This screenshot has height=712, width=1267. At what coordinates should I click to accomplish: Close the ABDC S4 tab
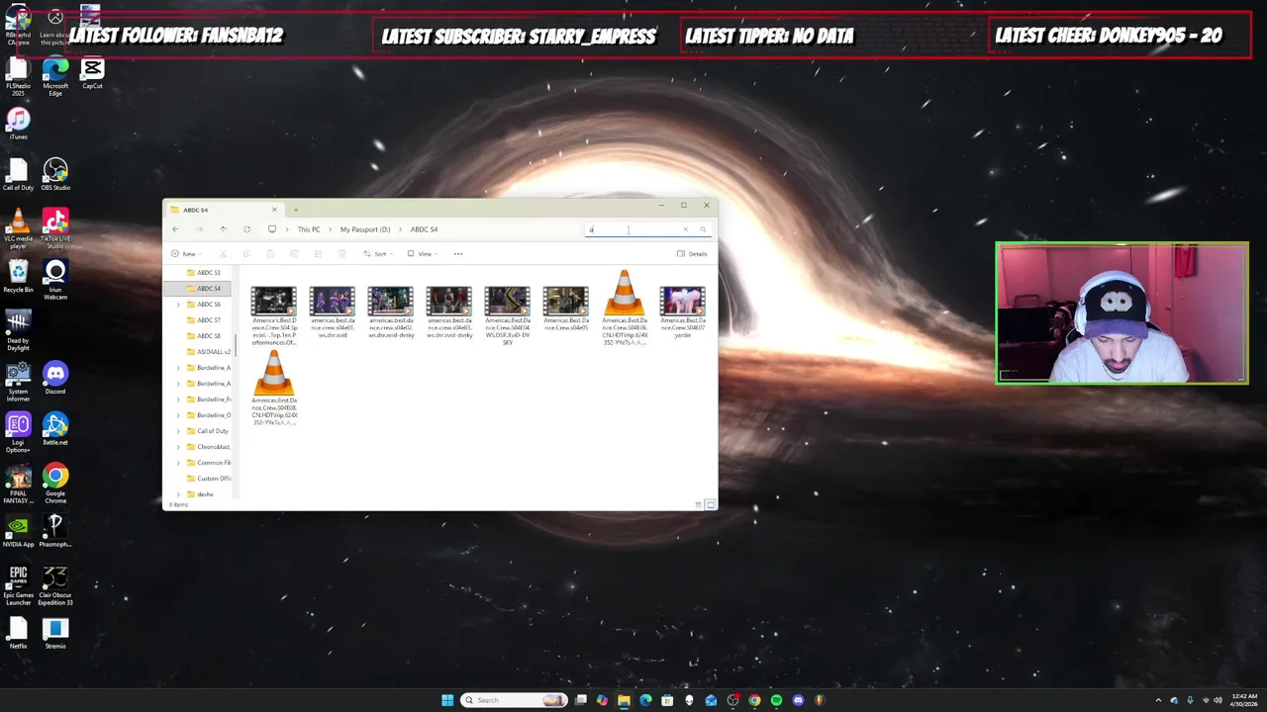click(x=274, y=210)
